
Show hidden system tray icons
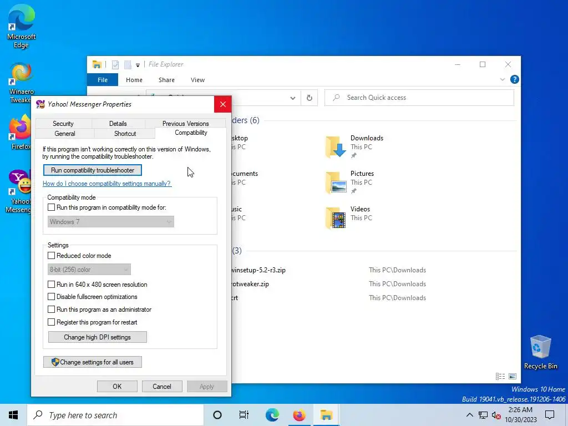coord(469,415)
